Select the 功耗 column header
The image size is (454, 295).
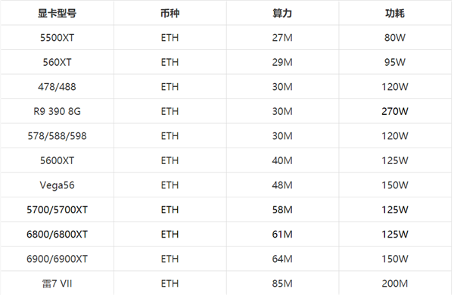click(395, 14)
